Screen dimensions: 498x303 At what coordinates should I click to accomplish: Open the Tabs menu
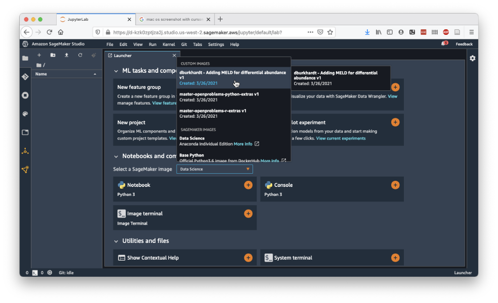pyautogui.click(x=197, y=44)
